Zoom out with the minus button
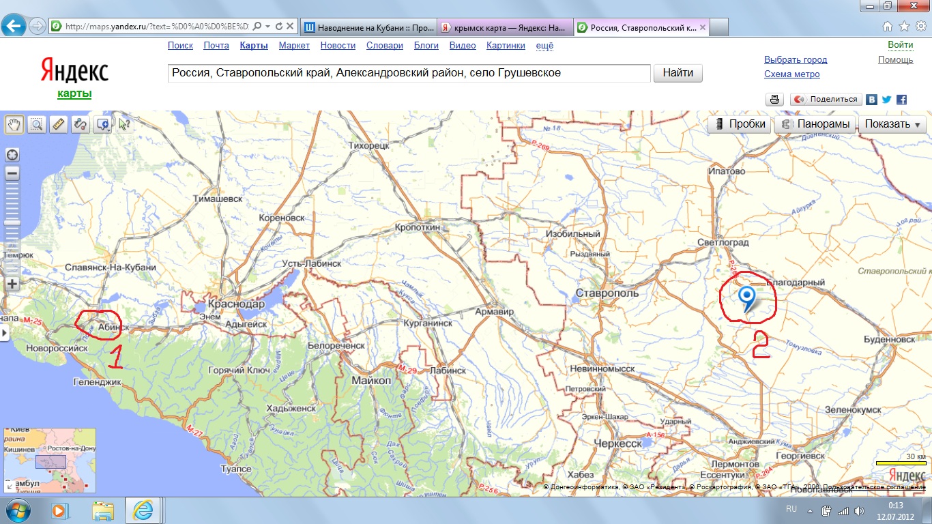 click(x=12, y=173)
